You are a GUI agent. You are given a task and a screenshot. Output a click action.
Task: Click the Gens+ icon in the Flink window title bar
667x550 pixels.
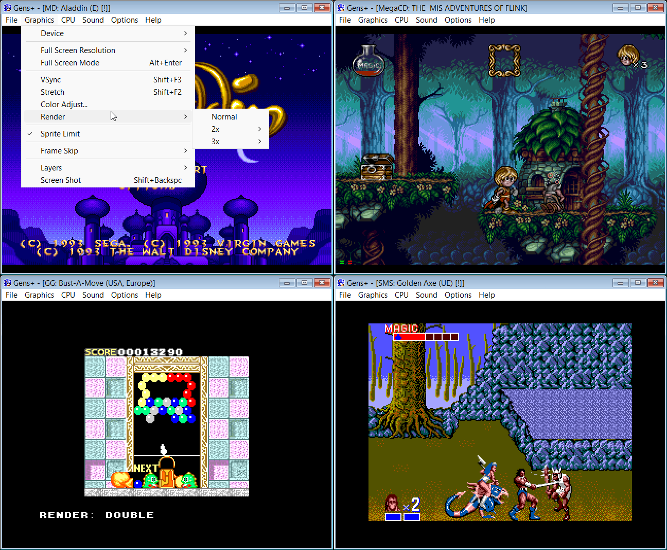(341, 8)
